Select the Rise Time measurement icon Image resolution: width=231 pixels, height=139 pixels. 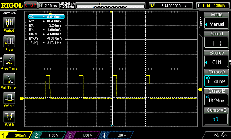(x=9, y=60)
